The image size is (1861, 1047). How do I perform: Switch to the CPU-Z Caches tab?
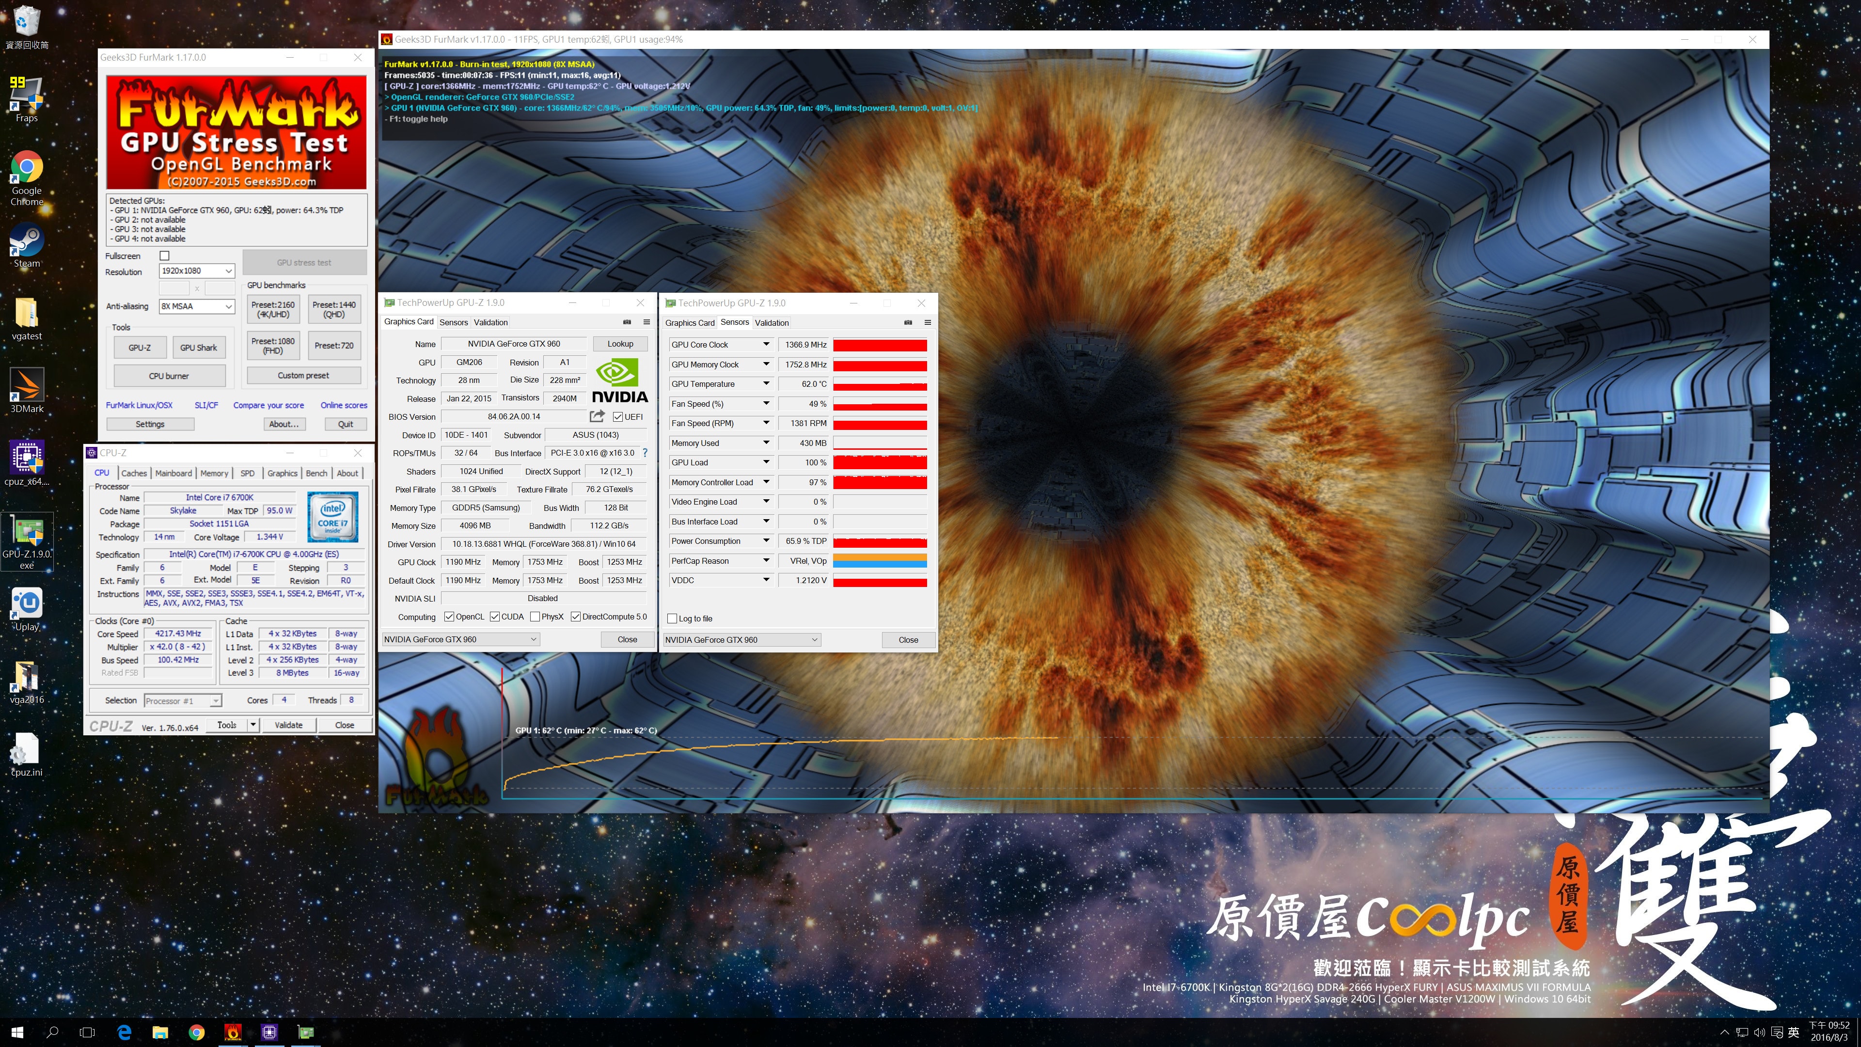click(x=134, y=473)
